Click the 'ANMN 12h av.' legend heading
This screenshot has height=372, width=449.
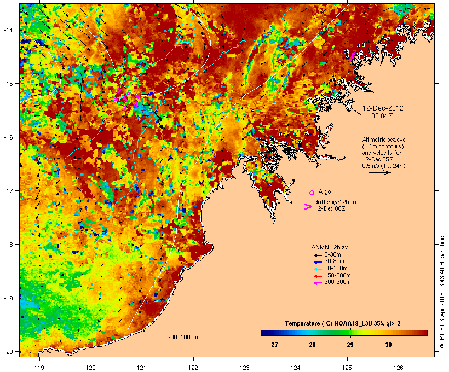coord(330,247)
